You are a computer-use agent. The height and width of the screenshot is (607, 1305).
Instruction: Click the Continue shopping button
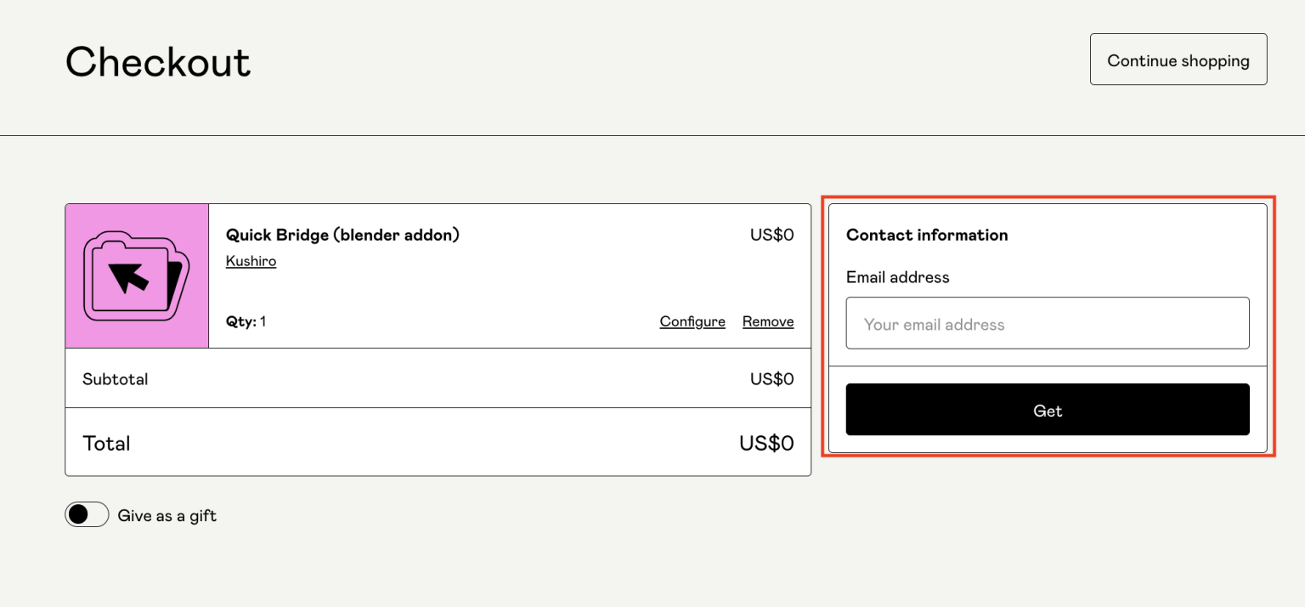1178,60
